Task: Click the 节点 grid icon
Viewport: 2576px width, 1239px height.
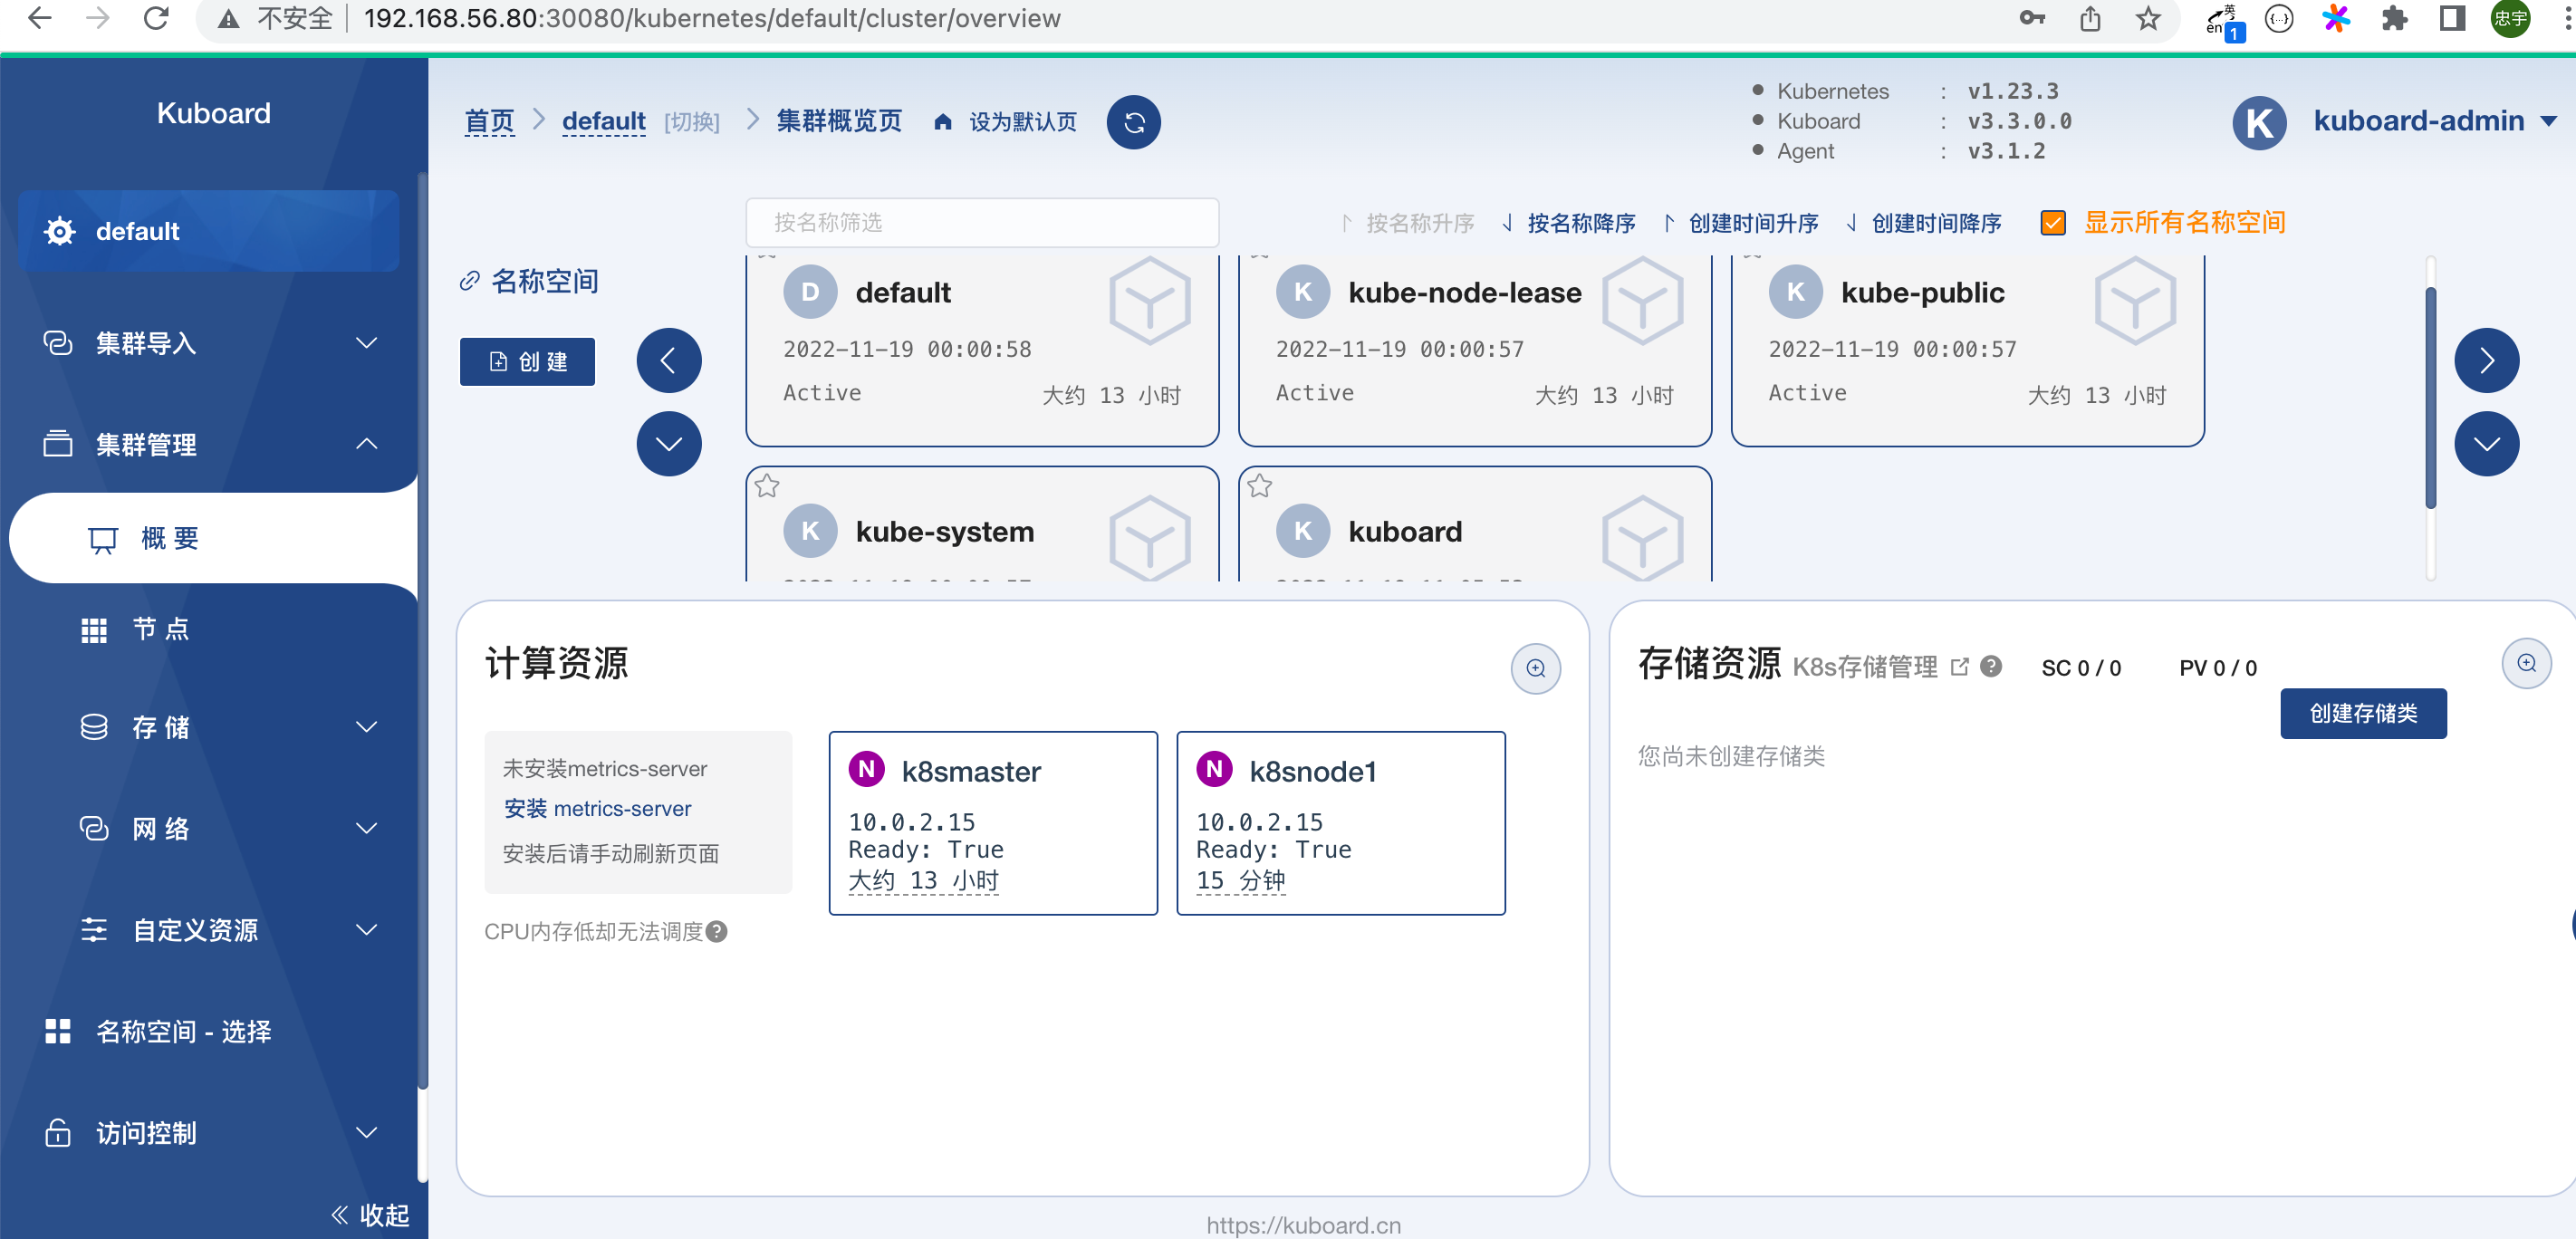Action: click(x=94, y=630)
